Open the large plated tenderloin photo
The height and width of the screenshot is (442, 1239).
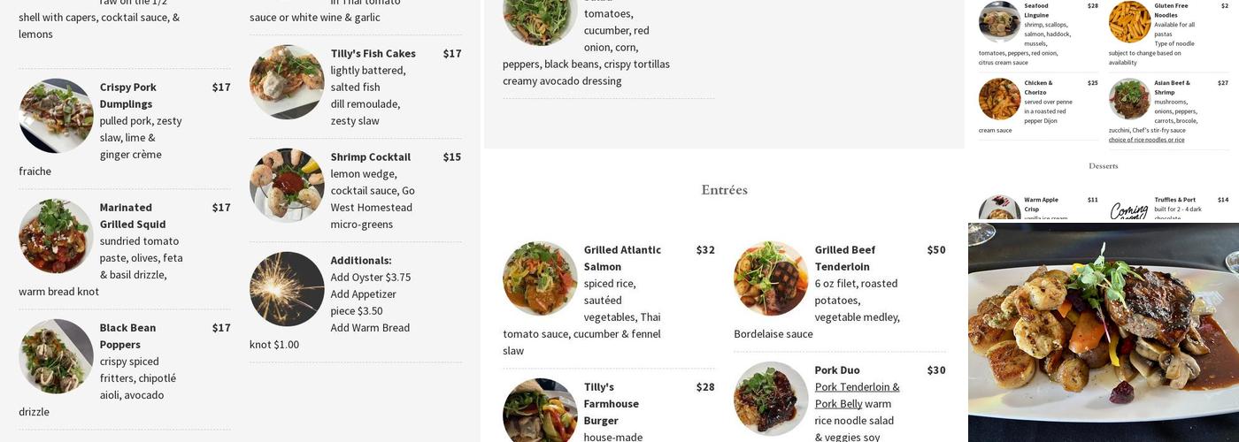pyautogui.click(x=1103, y=331)
